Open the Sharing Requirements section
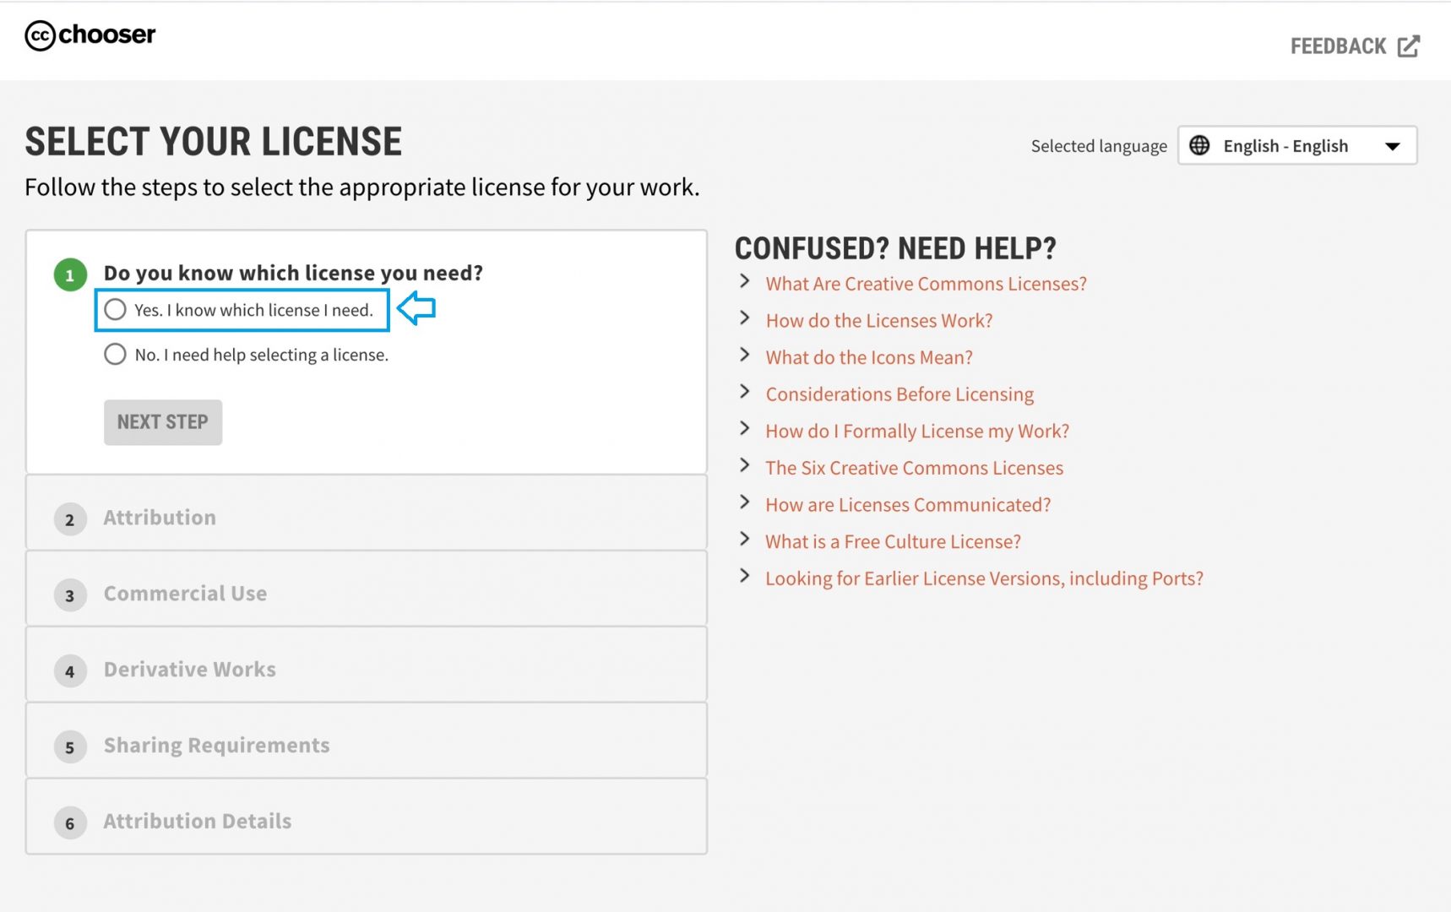The height and width of the screenshot is (912, 1451). 216,745
